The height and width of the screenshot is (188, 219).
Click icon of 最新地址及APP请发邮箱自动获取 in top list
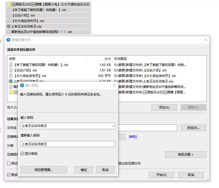pos(9,32)
